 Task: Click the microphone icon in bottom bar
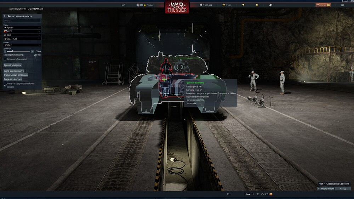point(227,194)
